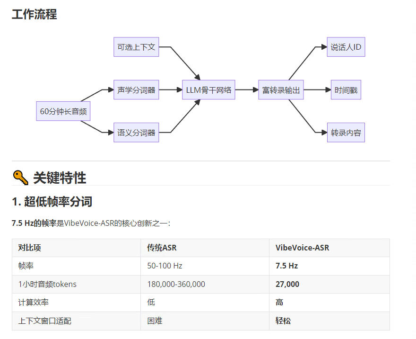This screenshot has height=339, width=416.
Task: Click the 声学分词器 flowchart node
Action: (136, 90)
